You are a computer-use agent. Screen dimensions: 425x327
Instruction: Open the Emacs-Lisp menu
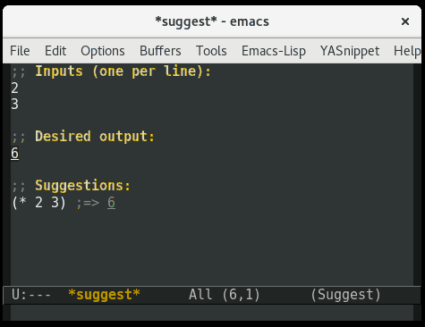(x=274, y=51)
